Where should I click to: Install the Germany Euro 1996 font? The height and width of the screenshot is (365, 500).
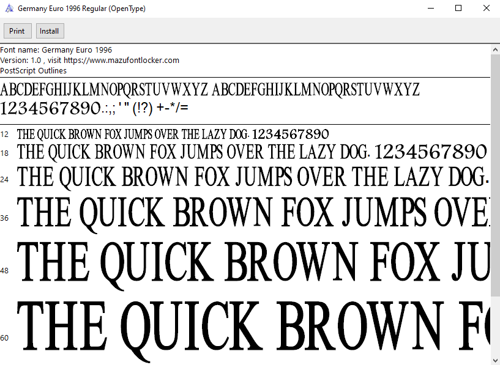click(50, 31)
